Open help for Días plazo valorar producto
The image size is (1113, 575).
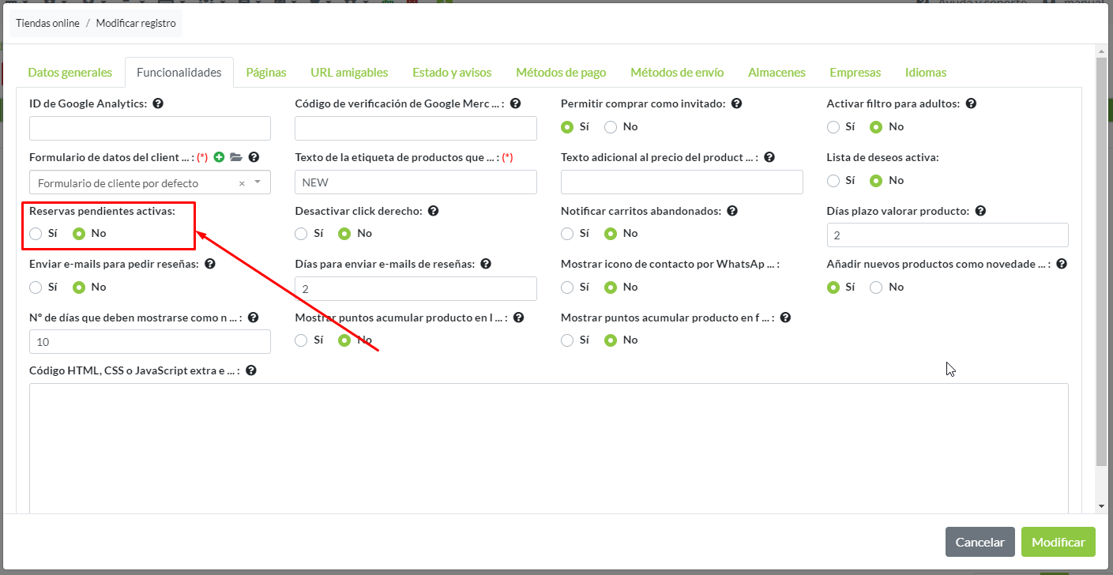[980, 211]
